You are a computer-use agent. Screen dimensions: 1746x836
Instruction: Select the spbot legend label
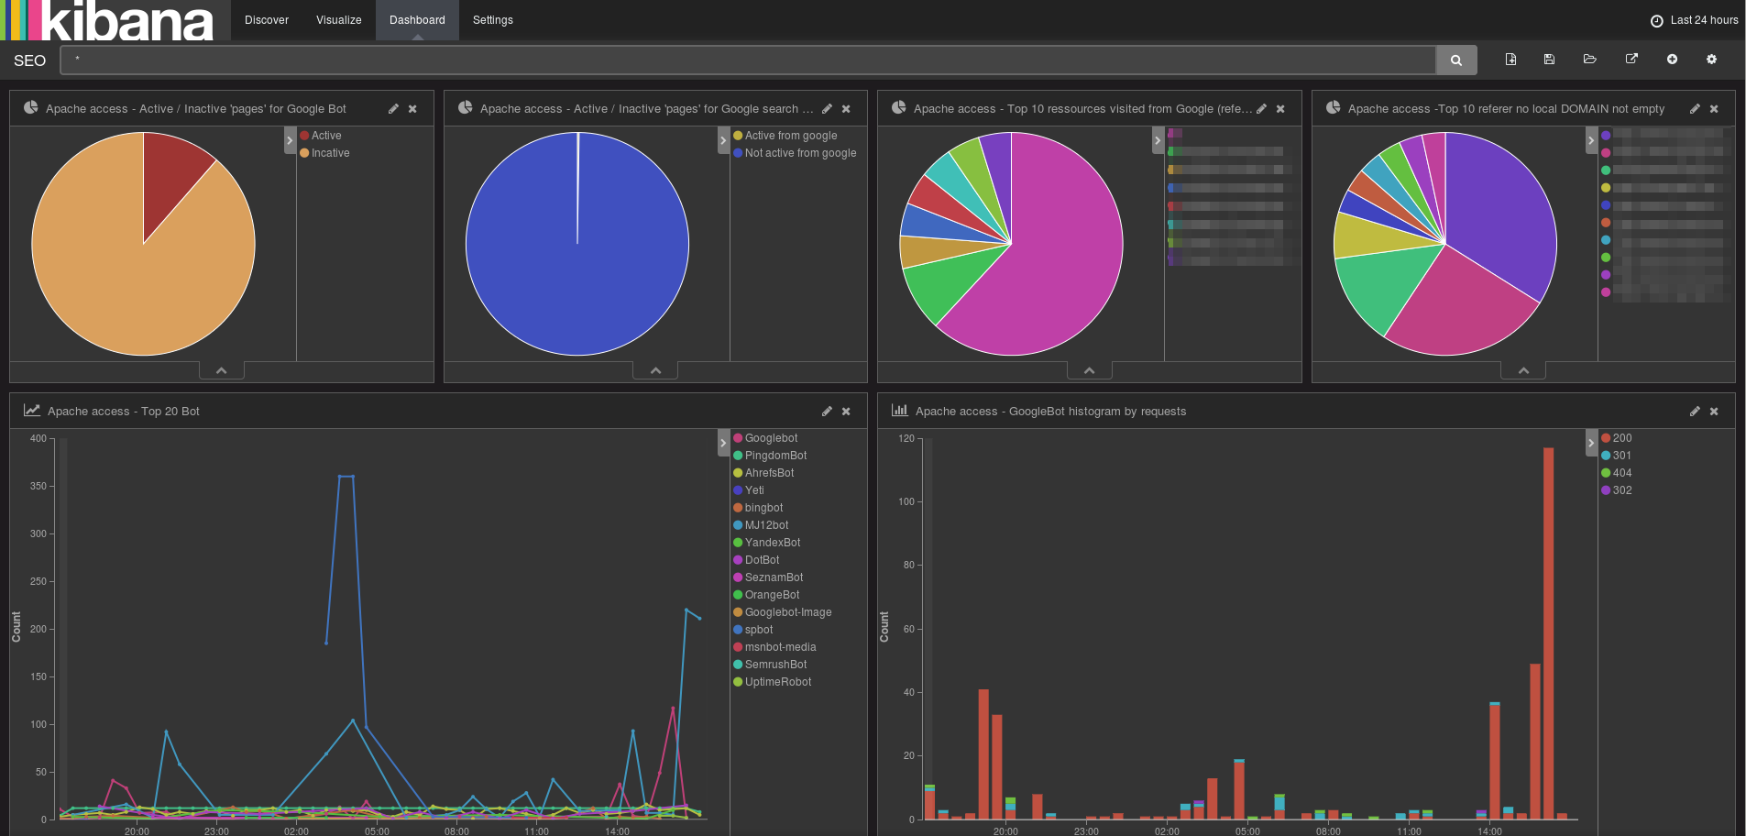point(759,630)
